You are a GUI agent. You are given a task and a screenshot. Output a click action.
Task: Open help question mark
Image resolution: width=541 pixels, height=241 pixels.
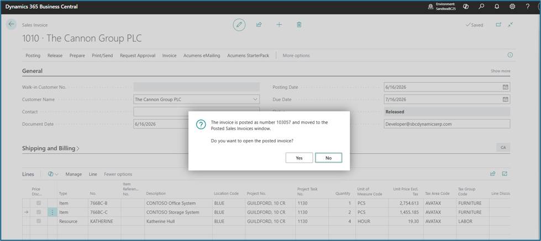point(528,7)
